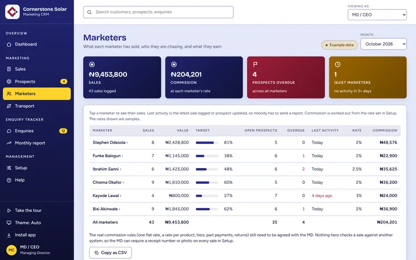Open the Monthly report page
416x260 pixels.
(37, 143)
